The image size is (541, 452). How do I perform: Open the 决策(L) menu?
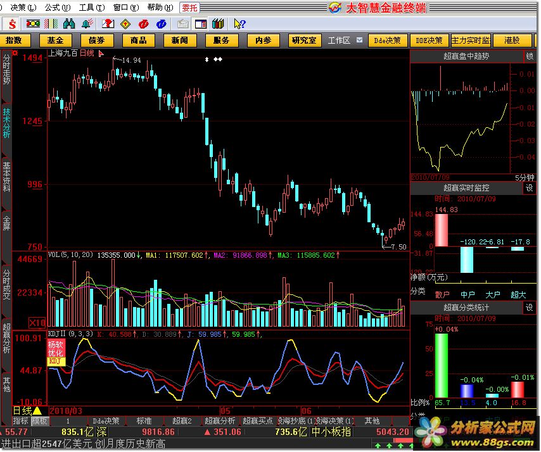pos(23,7)
